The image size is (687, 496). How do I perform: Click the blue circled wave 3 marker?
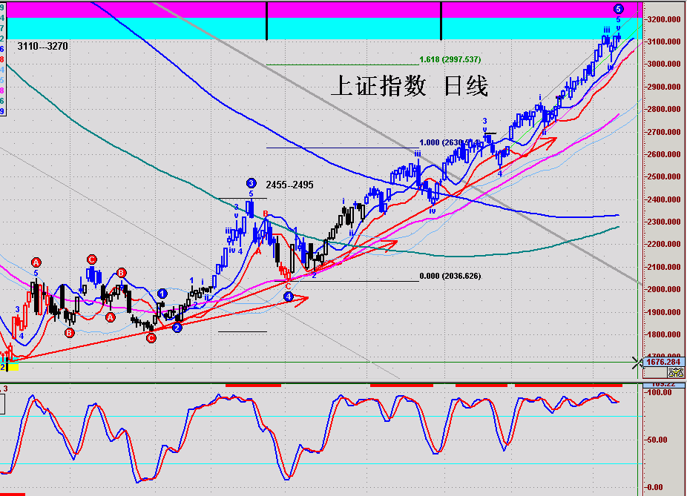pyautogui.click(x=251, y=183)
